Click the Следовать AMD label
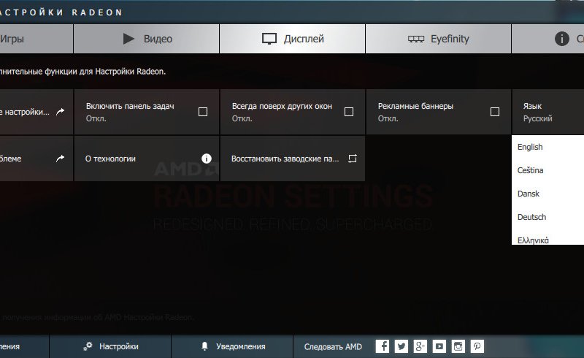Image resolution: width=584 pixels, height=358 pixels. click(333, 347)
